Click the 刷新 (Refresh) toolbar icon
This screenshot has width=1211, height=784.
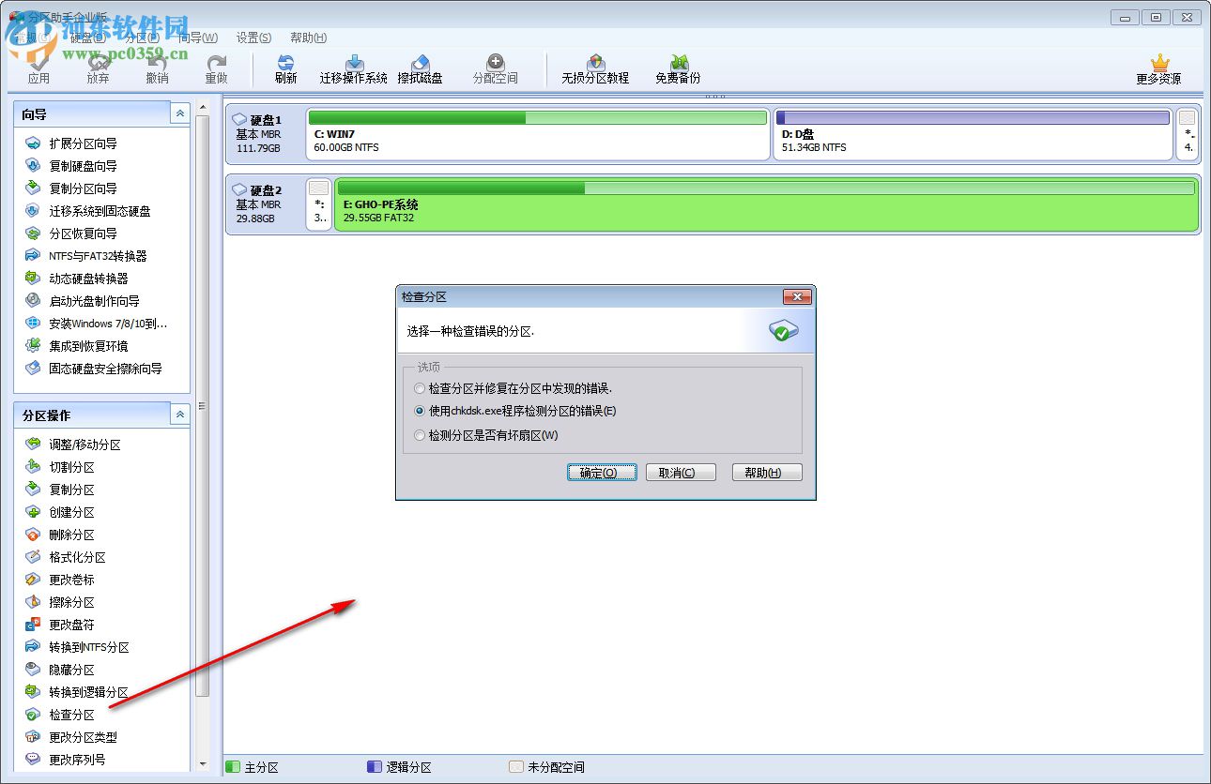285,68
